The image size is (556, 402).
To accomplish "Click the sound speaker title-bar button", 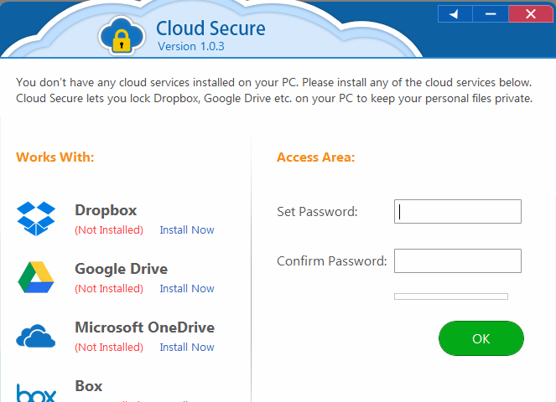I will tap(455, 14).
